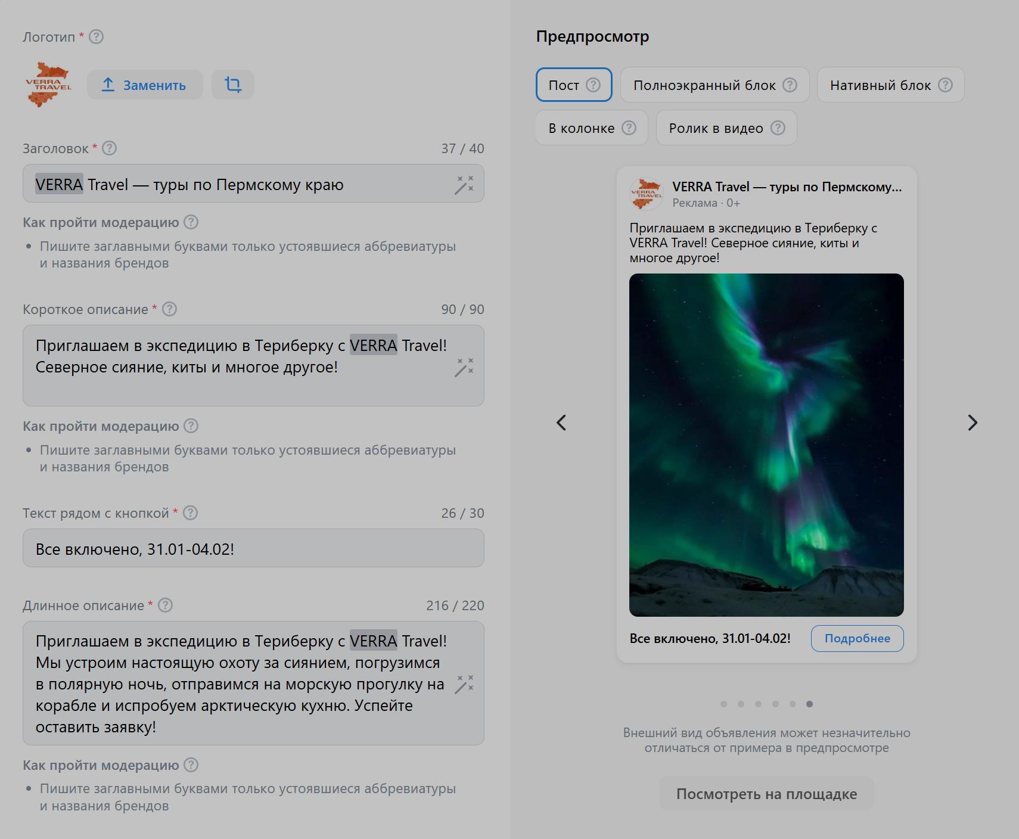Click Как пройти модерацию under Короткое описание
The width and height of the screenshot is (1019, 839).
pos(101,426)
